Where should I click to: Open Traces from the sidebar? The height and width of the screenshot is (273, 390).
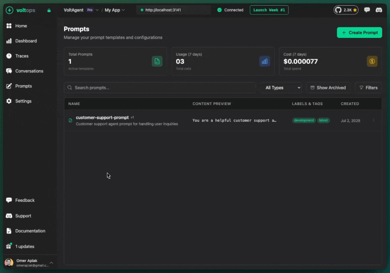22,56
